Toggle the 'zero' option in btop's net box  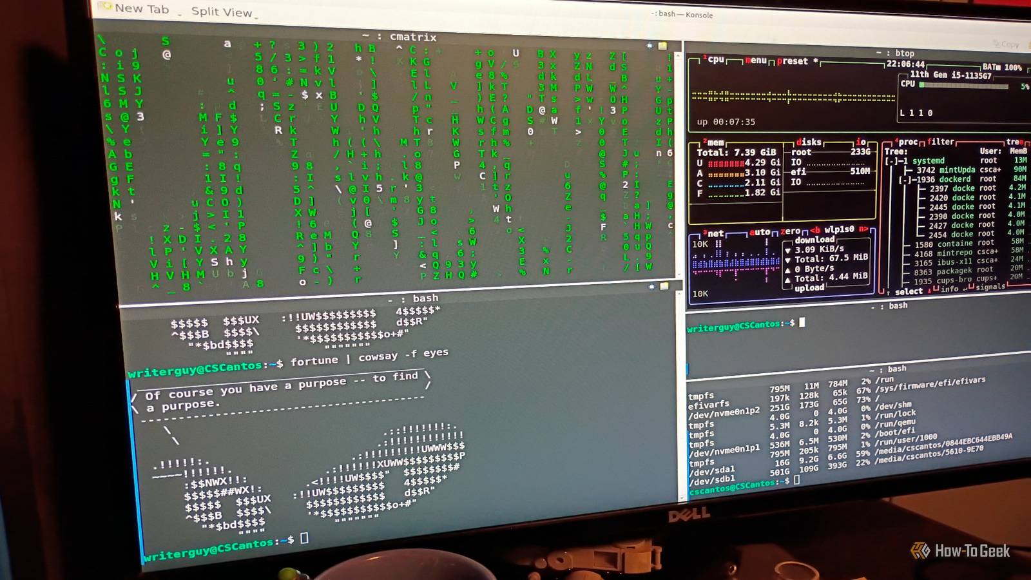[791, 231]
